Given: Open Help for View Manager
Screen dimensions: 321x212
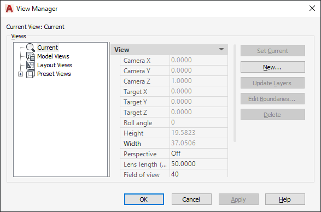Looking at the screenshot, I should (285, 199).
